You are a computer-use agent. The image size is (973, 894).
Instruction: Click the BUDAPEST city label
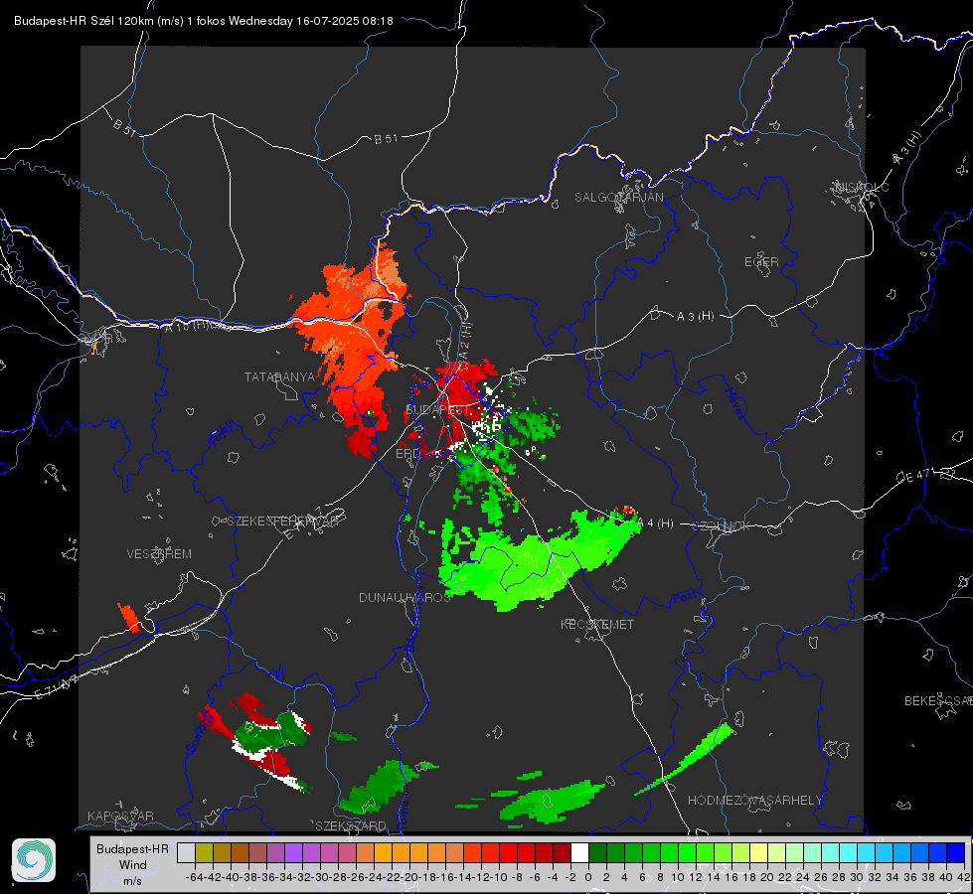tap(438, 410)
